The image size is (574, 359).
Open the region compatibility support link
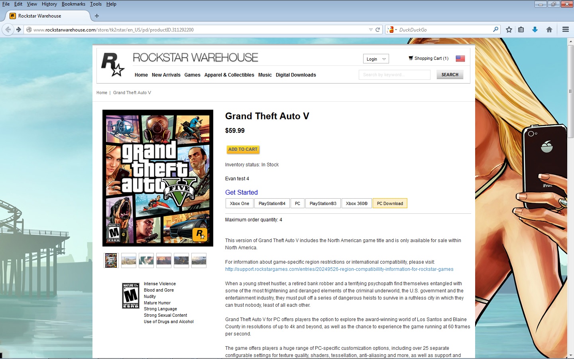click(x=339, y=269)
